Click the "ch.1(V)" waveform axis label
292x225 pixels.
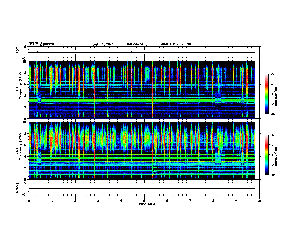17,52
